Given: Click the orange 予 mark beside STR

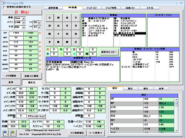Looking at the screenshot, I should [40, 43].
